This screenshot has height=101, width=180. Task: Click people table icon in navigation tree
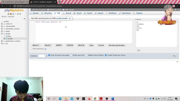pos(6,39)
